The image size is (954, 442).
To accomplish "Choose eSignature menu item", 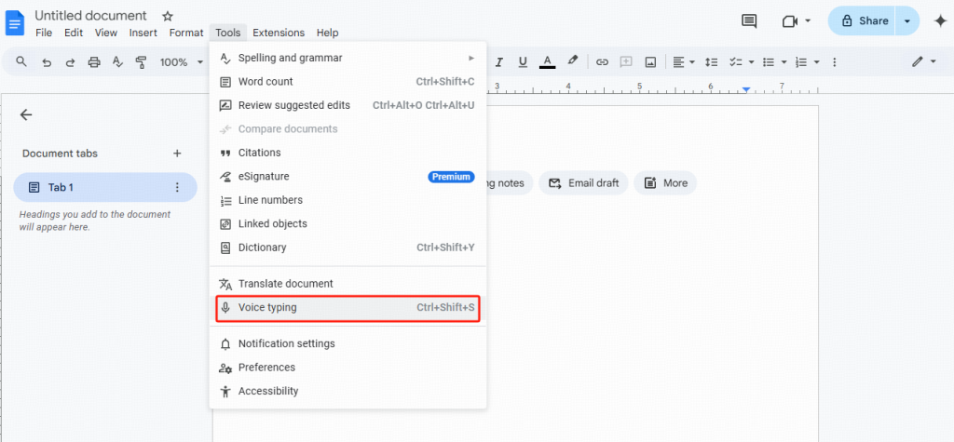I will coord(348,176).
